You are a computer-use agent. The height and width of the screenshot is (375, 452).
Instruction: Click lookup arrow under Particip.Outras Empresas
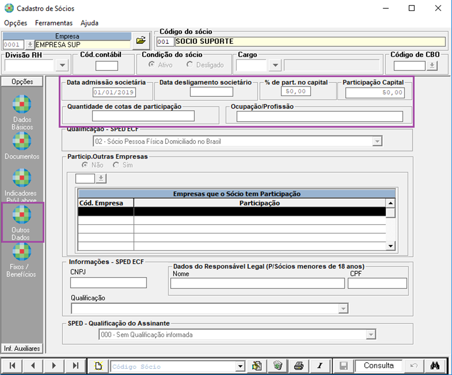[x=101, y=178]
